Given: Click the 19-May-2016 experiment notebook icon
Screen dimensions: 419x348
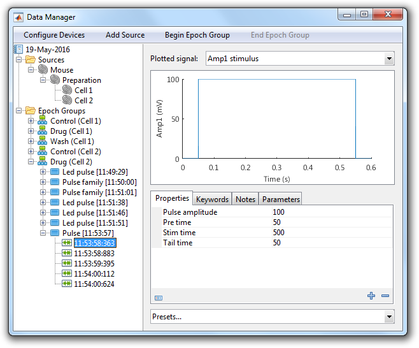Looking at the screenshot, I should [18, 50].
